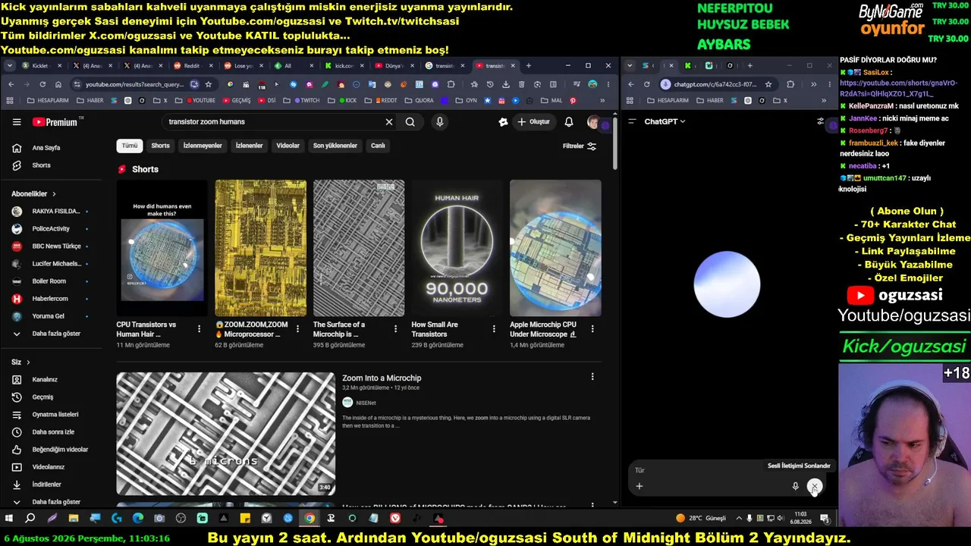Open the YouTube Filtreler filter panel
Image resolution: width=971 pixels, height=546 pixels.
[580, 146]
